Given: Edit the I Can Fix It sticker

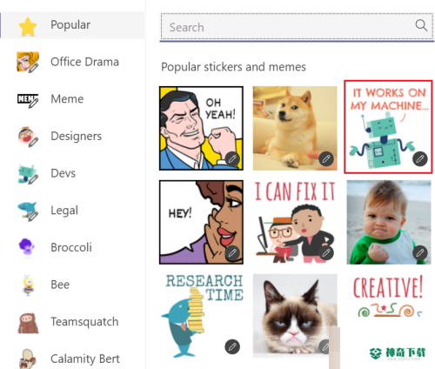Looking at the screenshot, I should point(326,253).
